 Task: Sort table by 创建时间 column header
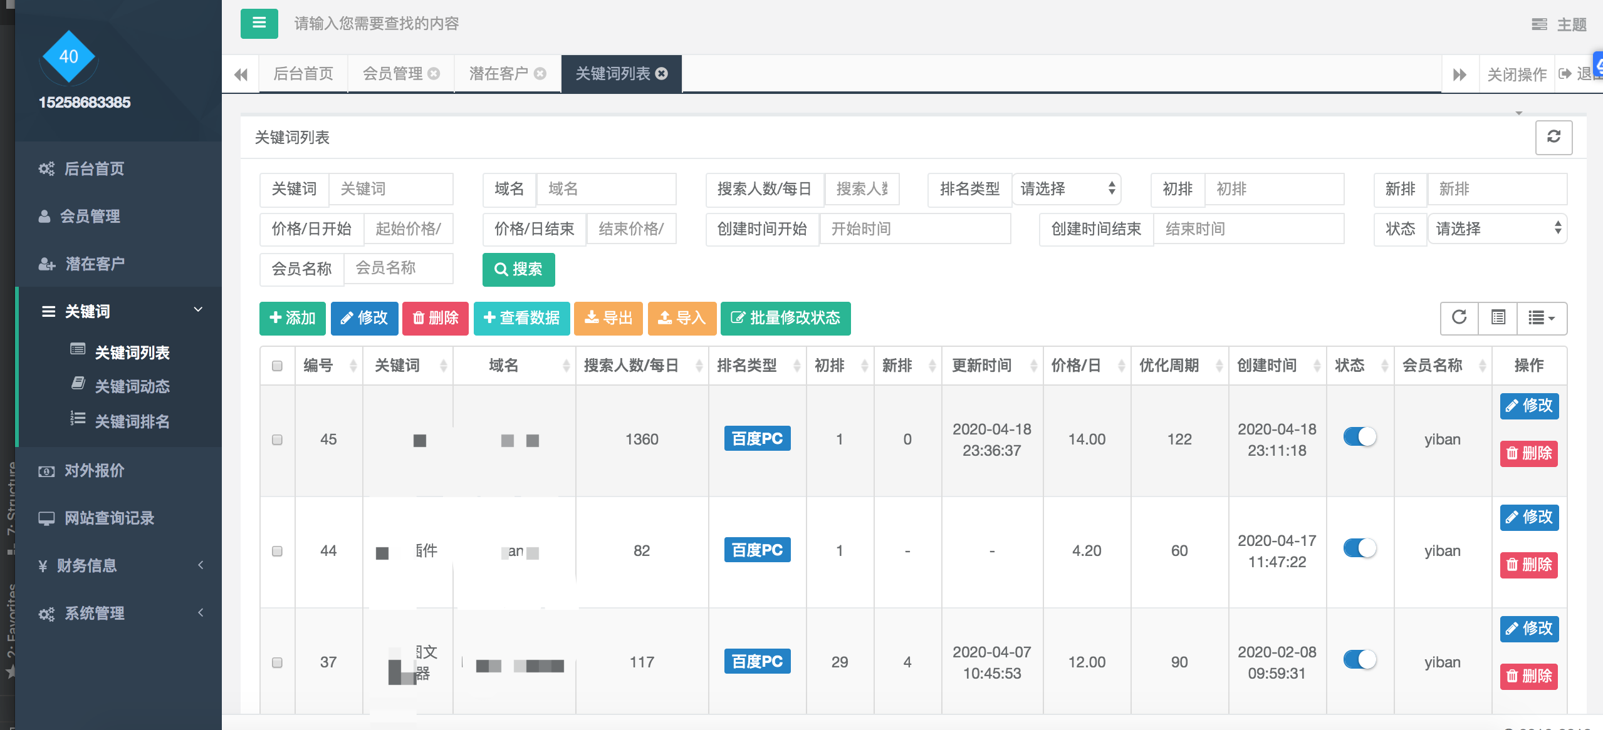pyautogui.click(x=1278, y=366)
